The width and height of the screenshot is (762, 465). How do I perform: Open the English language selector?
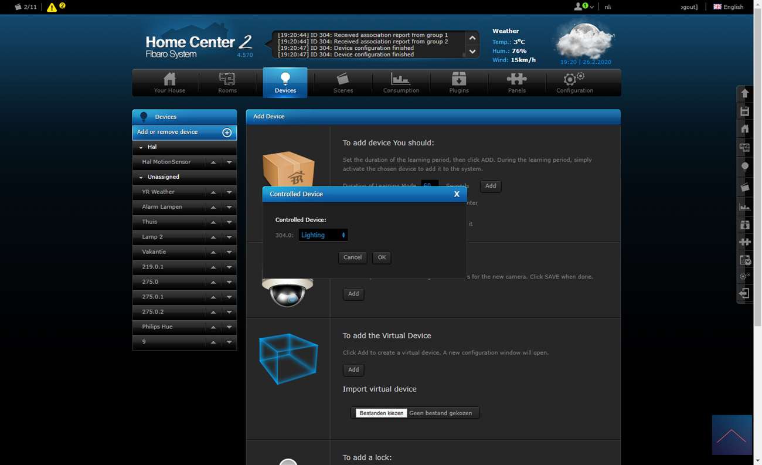point(728,7)
